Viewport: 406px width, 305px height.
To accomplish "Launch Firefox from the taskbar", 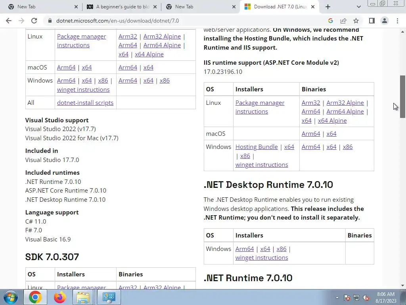I will (x=59, y=297).
